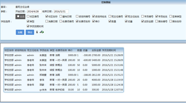Viewport: 186px width, 103px height.
Task: Focus the 开始日期 start date field
Action: click(x=34, y=11)
